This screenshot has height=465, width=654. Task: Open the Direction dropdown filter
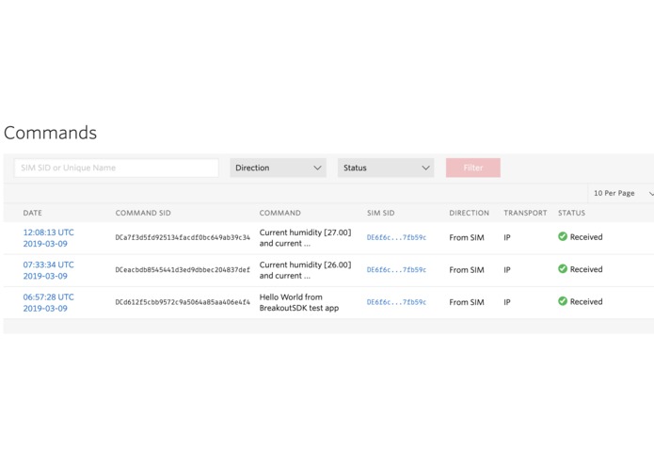(x=279, y=168)
